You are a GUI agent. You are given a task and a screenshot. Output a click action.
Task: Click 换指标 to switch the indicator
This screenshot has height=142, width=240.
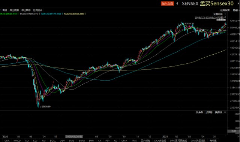[218, 112]
